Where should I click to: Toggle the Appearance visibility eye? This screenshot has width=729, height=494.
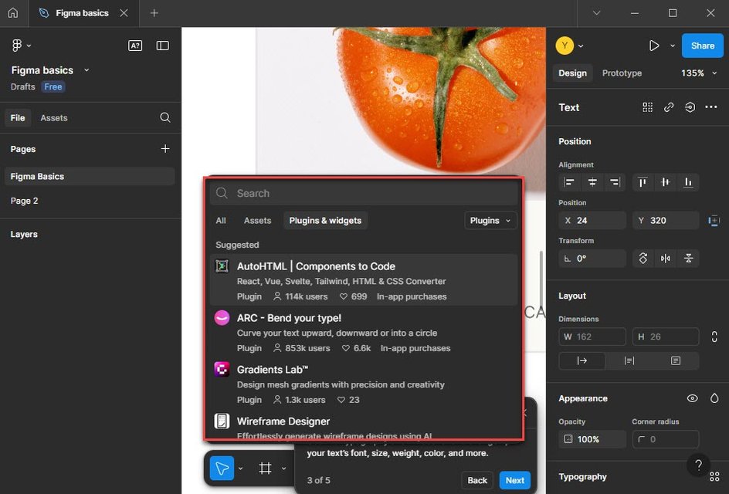point(692,398)
